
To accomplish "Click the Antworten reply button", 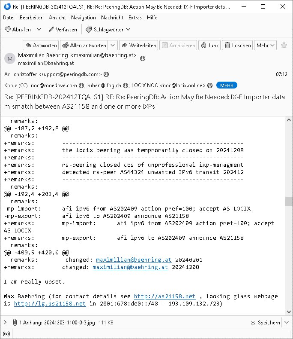I will (x=41, y=45).
